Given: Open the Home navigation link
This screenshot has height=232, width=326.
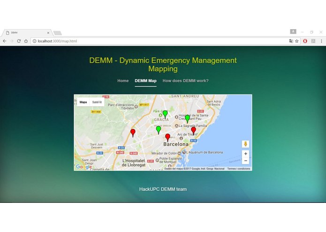Looking at the screenshot, I should 123,81.
